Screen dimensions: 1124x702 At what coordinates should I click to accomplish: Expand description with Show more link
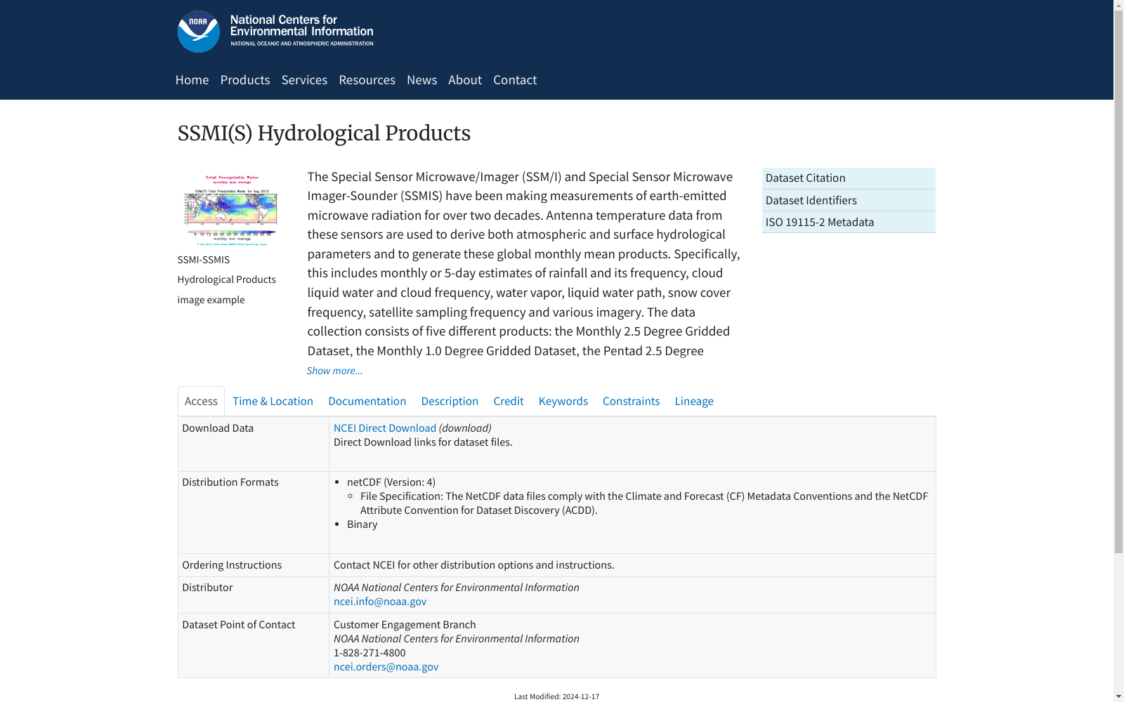[334, 371]
